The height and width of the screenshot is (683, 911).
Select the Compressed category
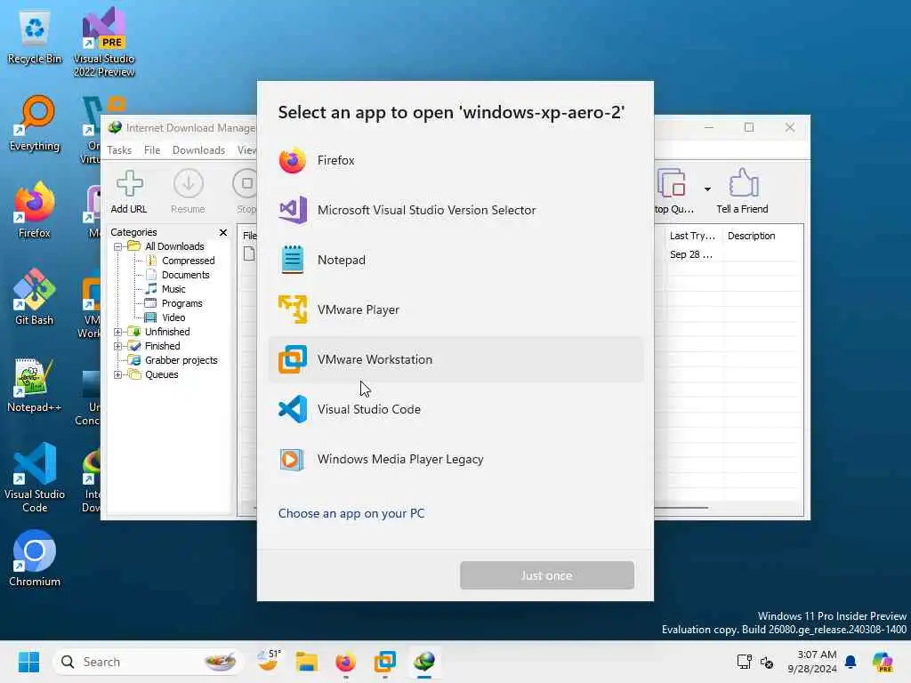(x=188, y=261)
